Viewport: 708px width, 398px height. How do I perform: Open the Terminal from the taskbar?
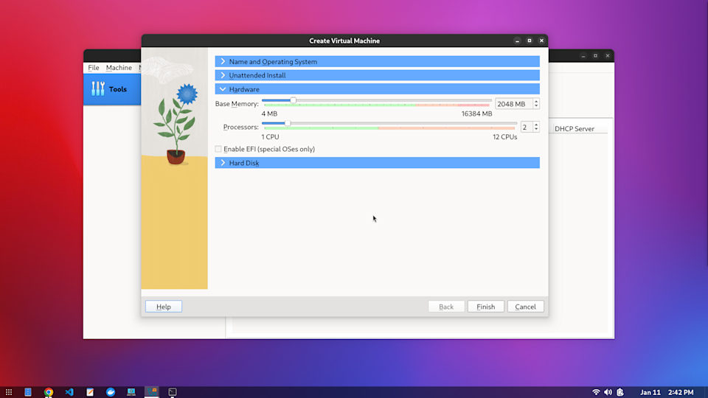pyautogui.click(x=173, y=392)
